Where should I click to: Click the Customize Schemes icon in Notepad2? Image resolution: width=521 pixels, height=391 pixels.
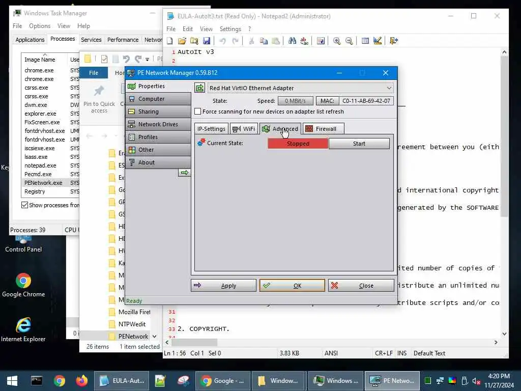tap(378, 41)
